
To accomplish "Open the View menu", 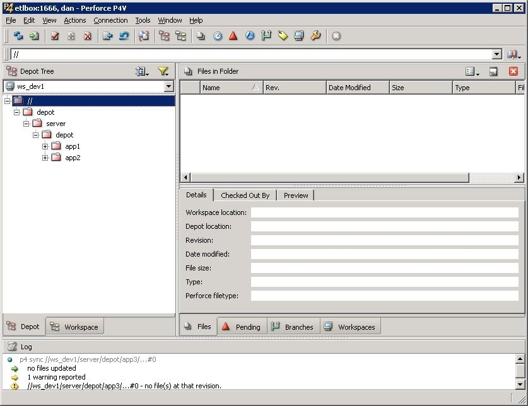I will [x=49, y=21].
